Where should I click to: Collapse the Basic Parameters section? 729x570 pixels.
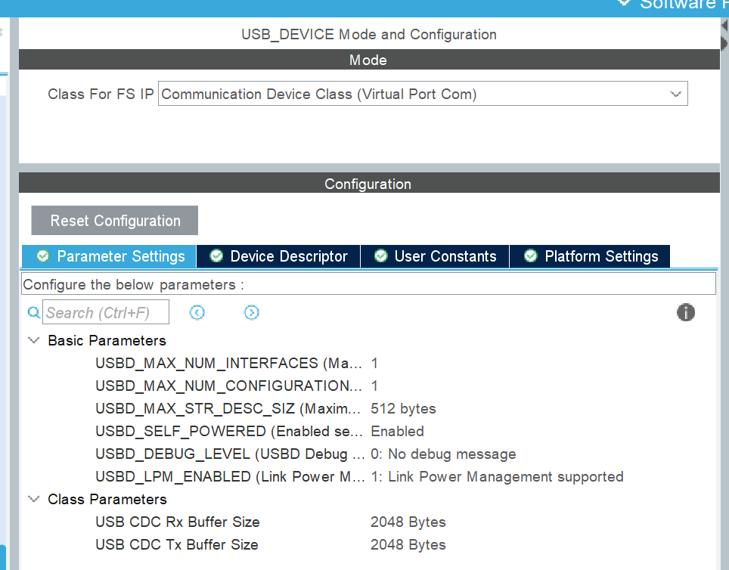click(33, 340)
